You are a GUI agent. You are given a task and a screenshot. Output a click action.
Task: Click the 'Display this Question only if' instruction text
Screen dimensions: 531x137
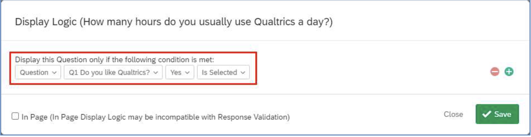(114, 60)
